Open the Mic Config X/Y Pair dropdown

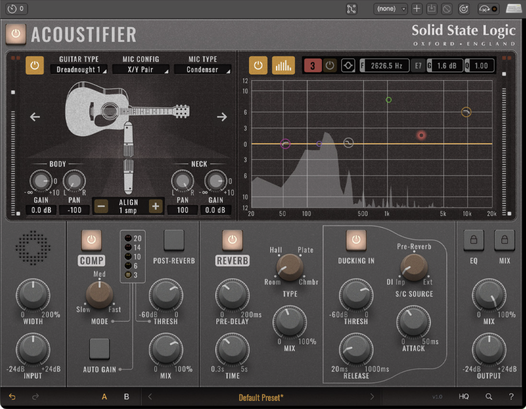point(141,69)
